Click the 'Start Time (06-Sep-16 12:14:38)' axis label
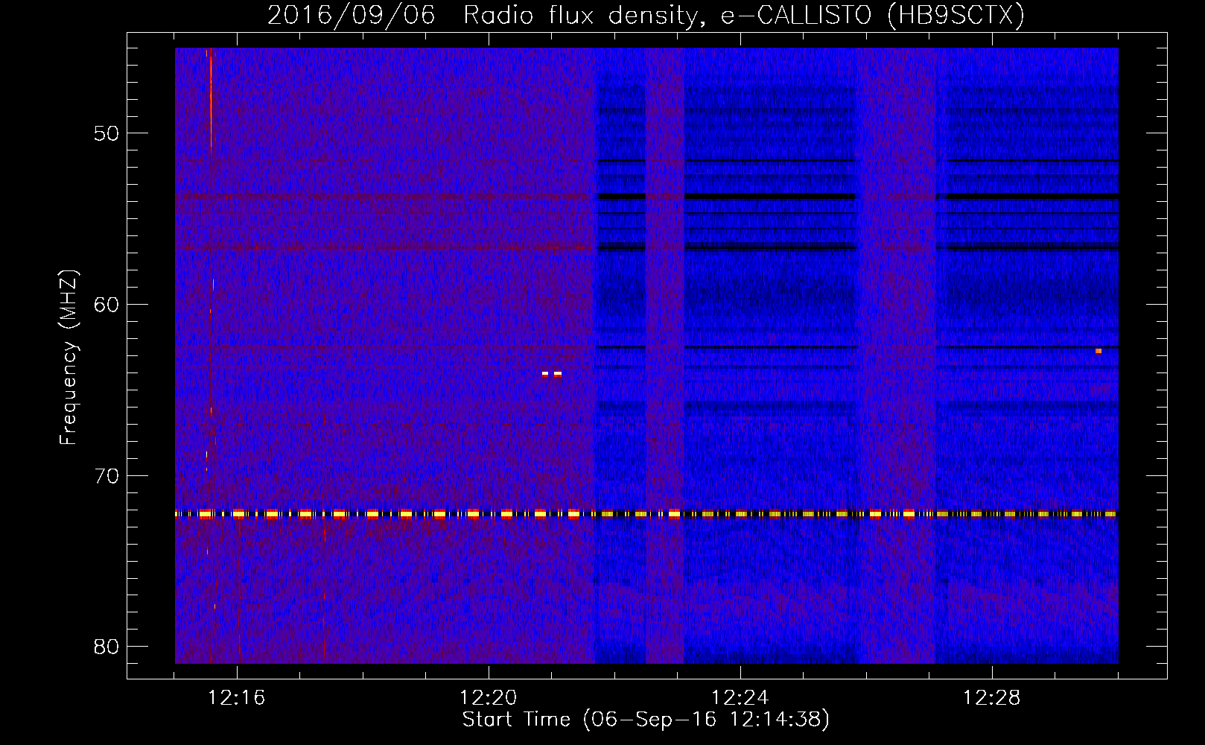The height and width of the screenshot is (745, 1205). tap(646, 720)
